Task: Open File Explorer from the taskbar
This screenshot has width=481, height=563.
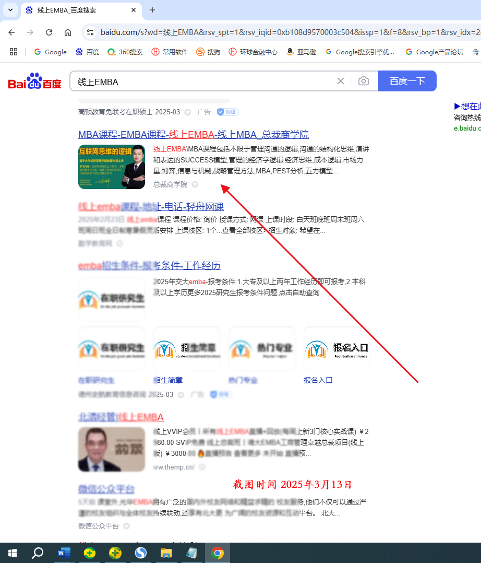Action: coord(166,552)
